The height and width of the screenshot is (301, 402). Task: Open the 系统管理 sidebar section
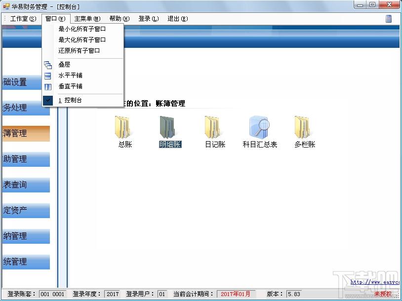click(x=26, y=262)
